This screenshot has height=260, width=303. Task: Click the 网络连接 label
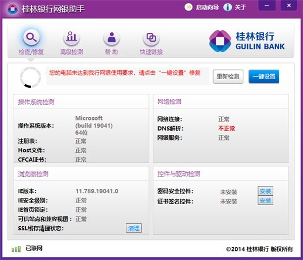170,119
